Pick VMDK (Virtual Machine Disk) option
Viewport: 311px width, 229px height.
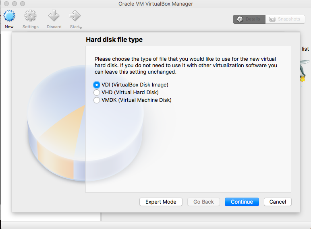point(97,100)
